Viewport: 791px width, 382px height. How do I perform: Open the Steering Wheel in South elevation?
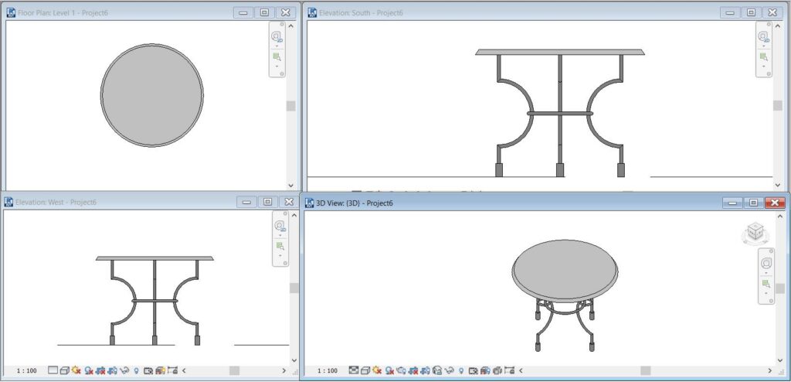click(762, 37)
